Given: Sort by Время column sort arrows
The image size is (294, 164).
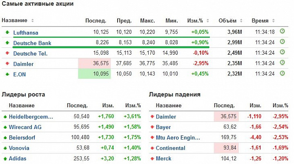Looking at the screenshot, I should (x=273, y=21).
